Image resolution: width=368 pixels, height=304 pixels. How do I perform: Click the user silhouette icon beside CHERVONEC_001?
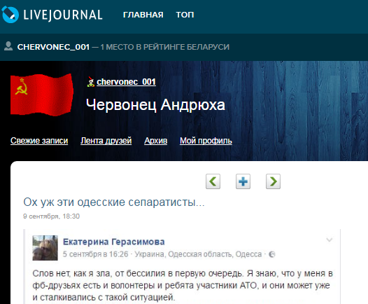[x=8, y=46]
